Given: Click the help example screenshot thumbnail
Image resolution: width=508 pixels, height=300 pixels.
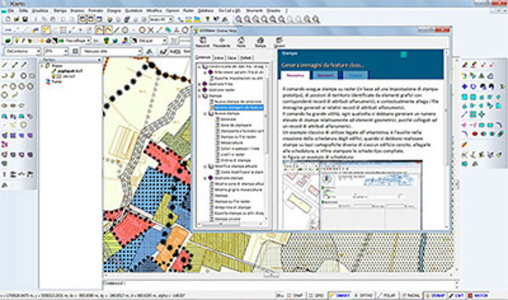Looking at the screenshot, I should tap(352, 194).
